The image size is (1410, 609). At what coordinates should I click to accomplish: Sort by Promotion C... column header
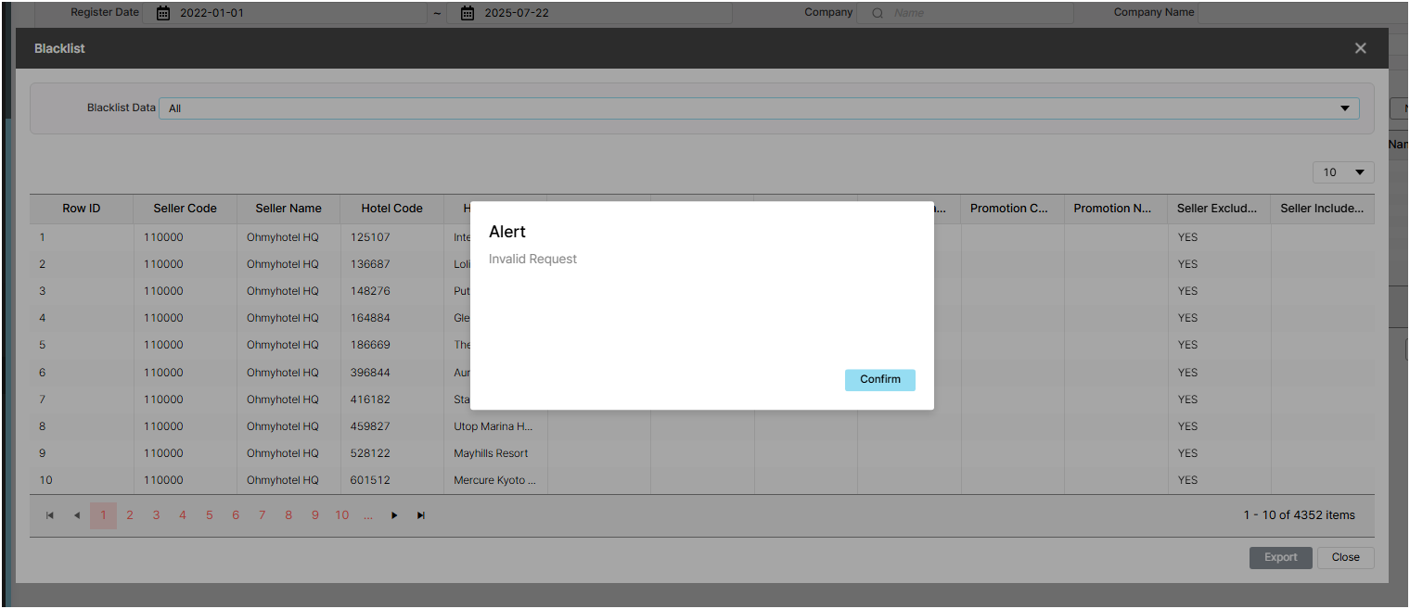1013,209
